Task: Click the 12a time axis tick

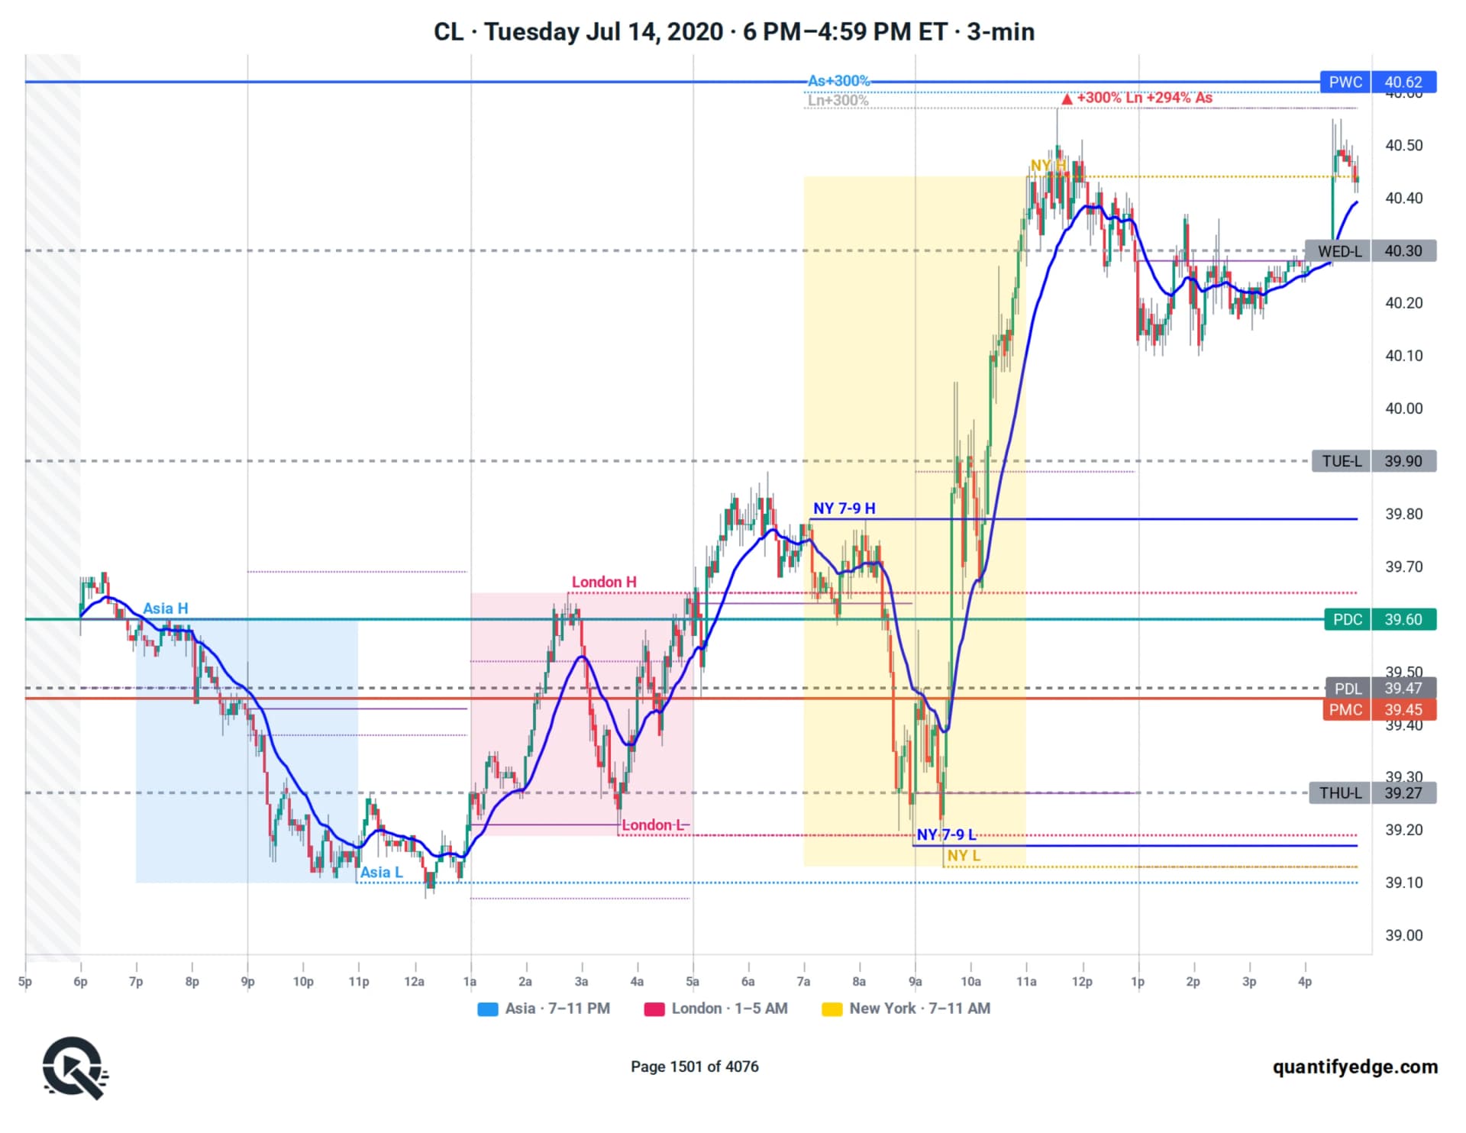Action: [414, 982]
